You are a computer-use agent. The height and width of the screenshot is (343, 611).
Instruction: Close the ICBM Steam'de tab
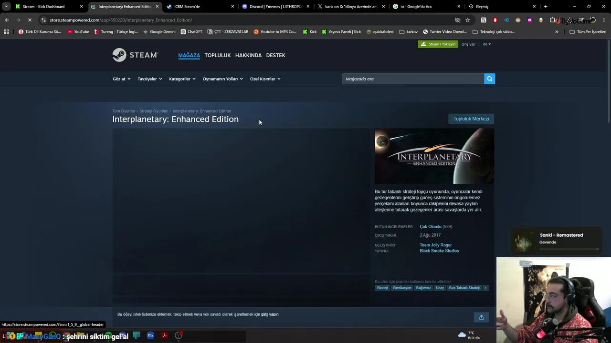[232, 7]
